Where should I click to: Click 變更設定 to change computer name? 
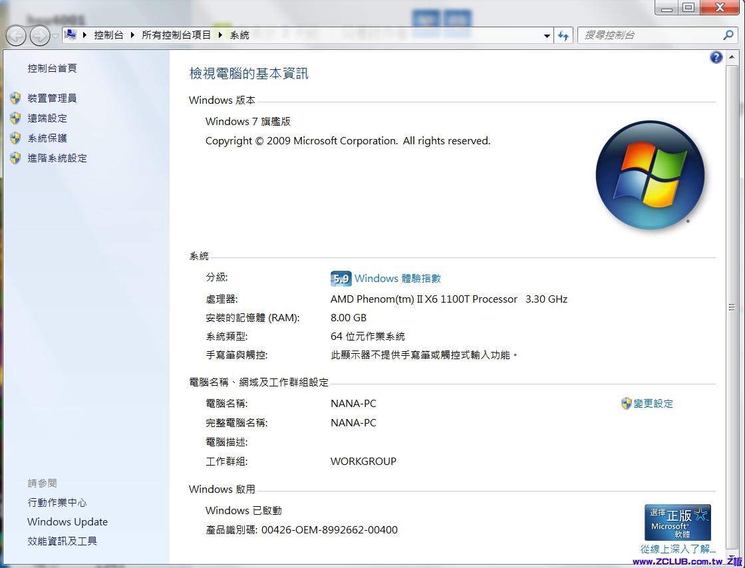[653, 404]
